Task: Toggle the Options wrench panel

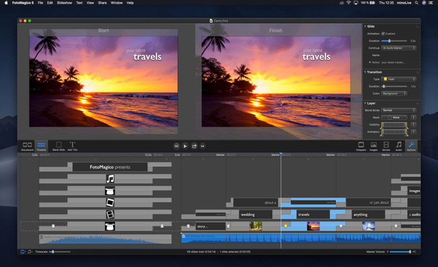Action: [411, 146]
